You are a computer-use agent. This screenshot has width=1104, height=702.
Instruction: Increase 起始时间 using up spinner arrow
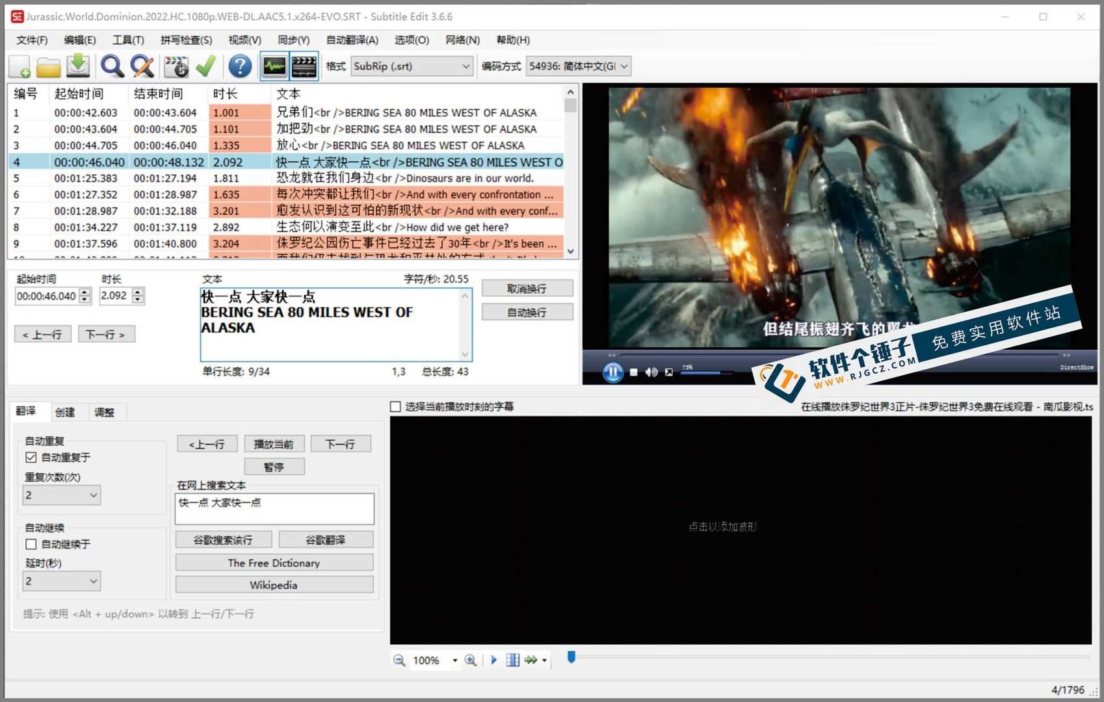coord(85,292)
